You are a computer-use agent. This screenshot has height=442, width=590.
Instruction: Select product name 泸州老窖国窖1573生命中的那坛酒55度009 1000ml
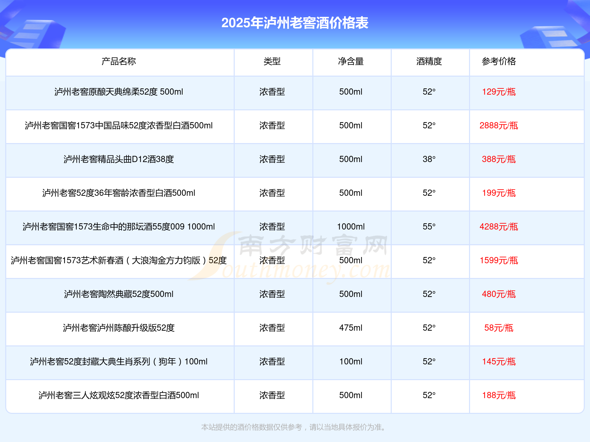[x=119, y=227]
